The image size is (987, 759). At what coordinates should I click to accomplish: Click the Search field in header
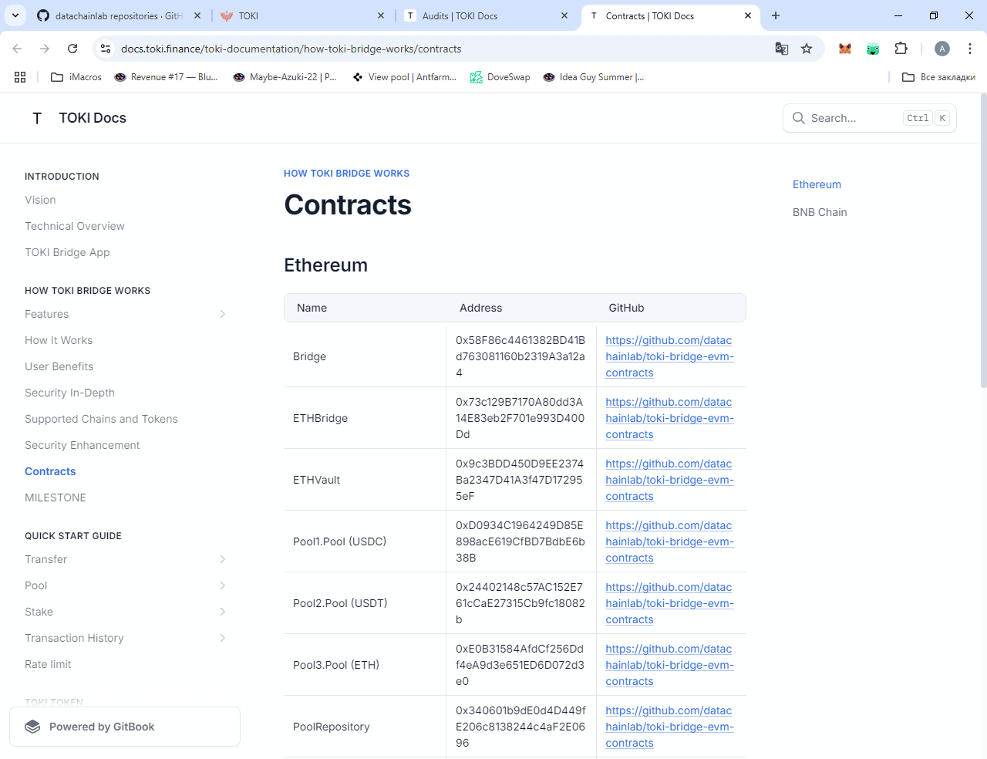click(x=870, y=118)
